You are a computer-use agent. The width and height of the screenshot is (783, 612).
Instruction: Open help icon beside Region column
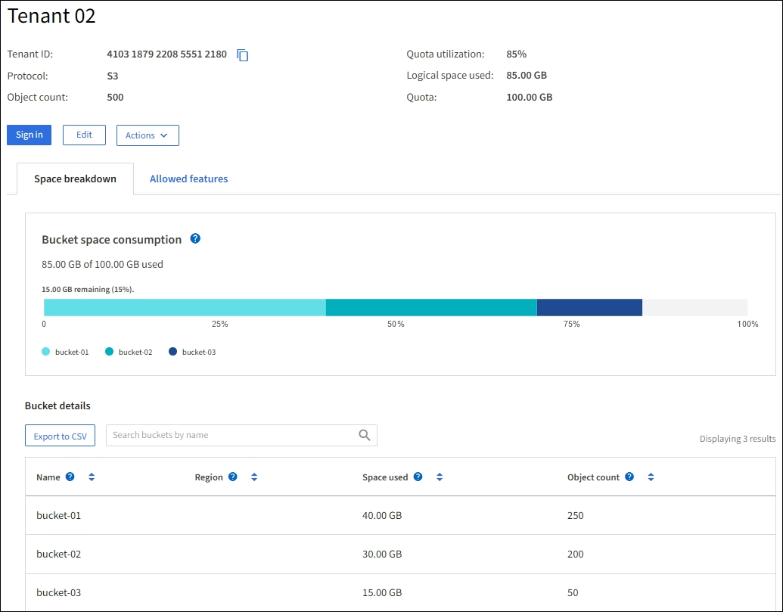(x=233, y=477)
